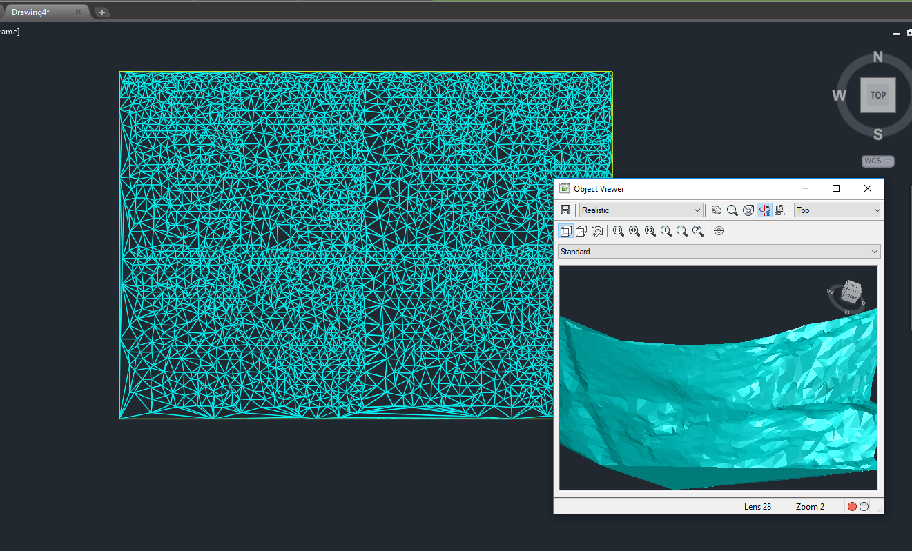This screenshot has height=551, width=912.
Task: Minimize the drawing viewport
Action: [x=896, y=33]
